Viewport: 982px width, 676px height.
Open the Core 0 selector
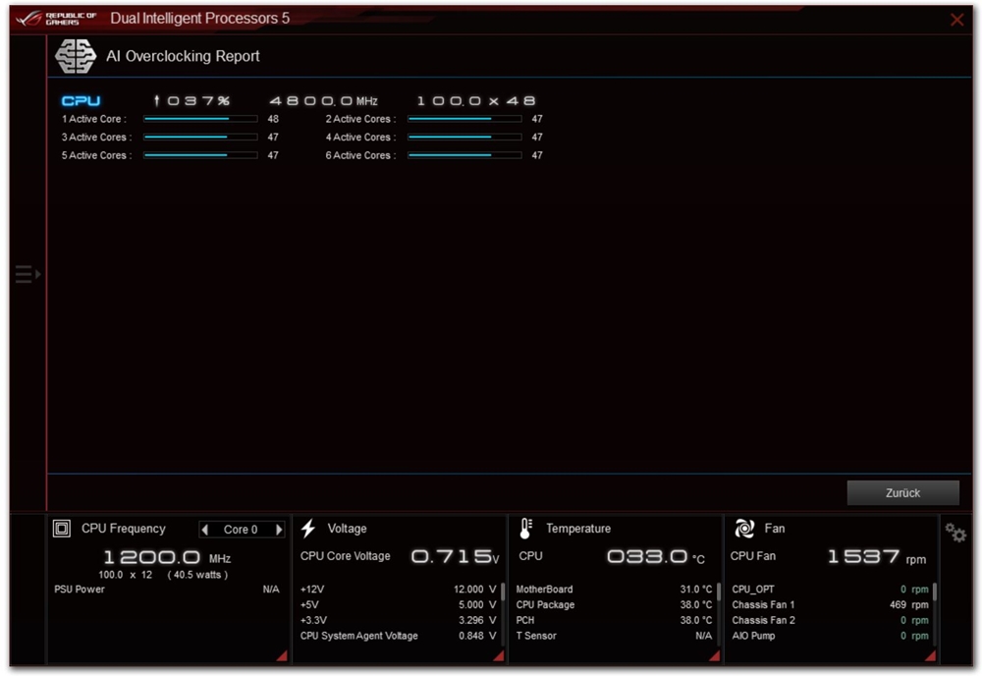(242, 530)
